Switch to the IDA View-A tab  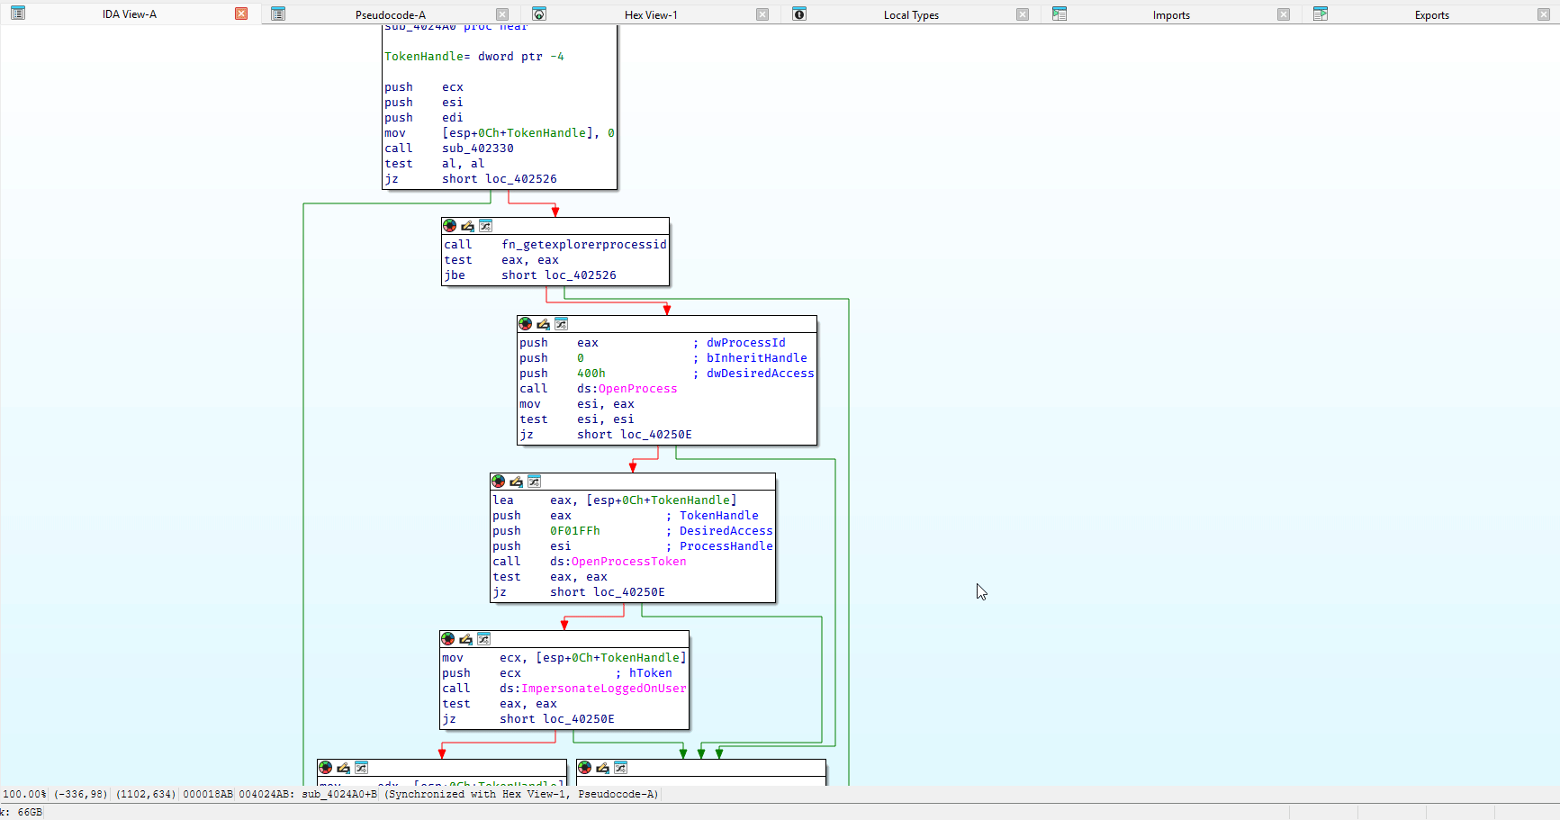click(x=130, y=14)
